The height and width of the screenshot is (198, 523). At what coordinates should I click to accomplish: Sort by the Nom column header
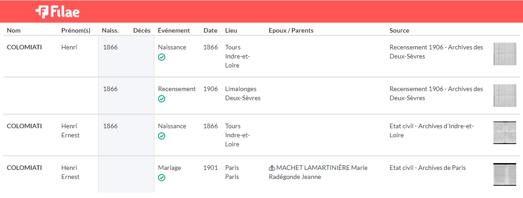point(14,30)
